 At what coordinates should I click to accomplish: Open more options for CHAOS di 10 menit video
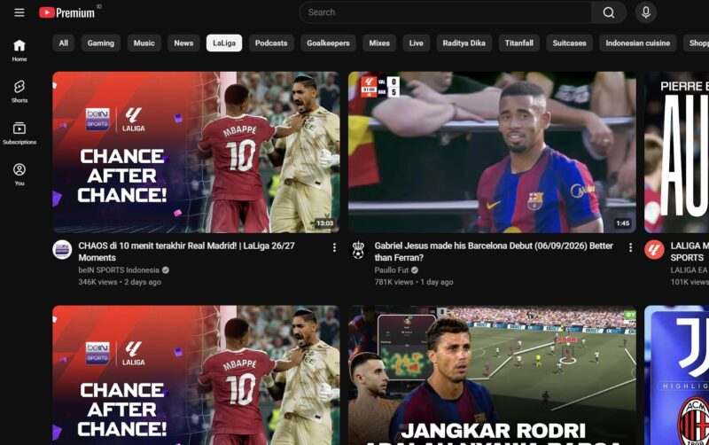(x=334, y=247)
